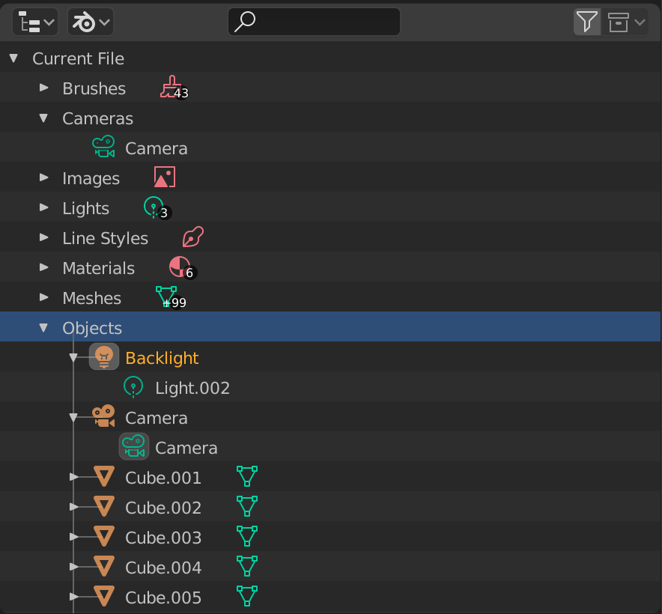The image size is (662, 614).
Task: Select the Brushes label
Action: [94, 88]
